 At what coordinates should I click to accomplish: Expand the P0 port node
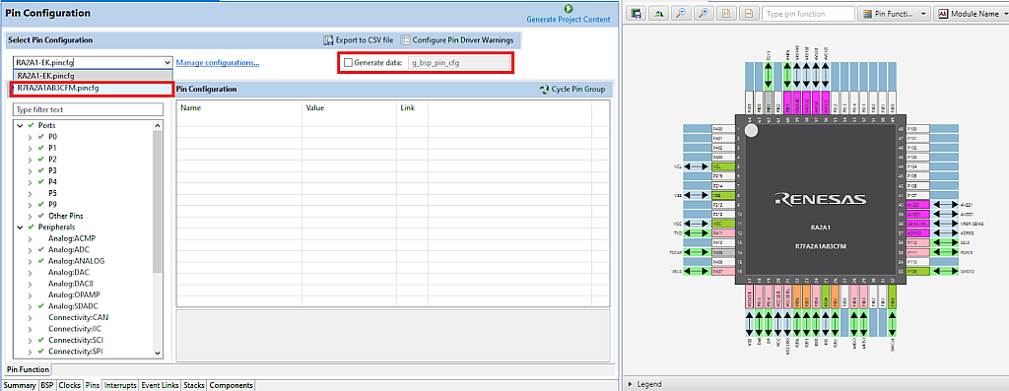click(x=30, y=137)
